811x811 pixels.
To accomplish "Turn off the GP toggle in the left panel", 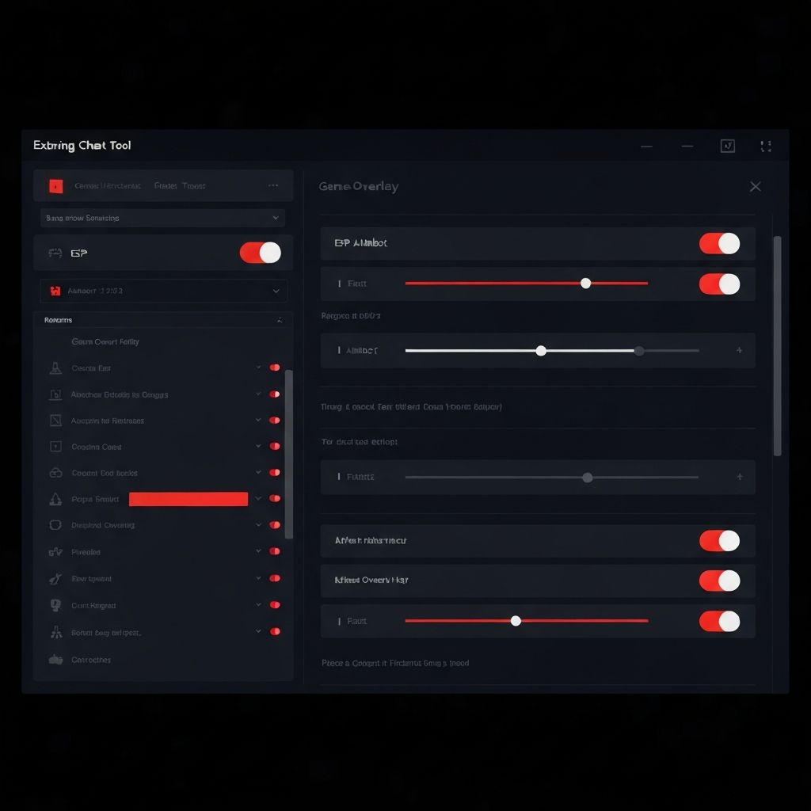I will point(261,252).
